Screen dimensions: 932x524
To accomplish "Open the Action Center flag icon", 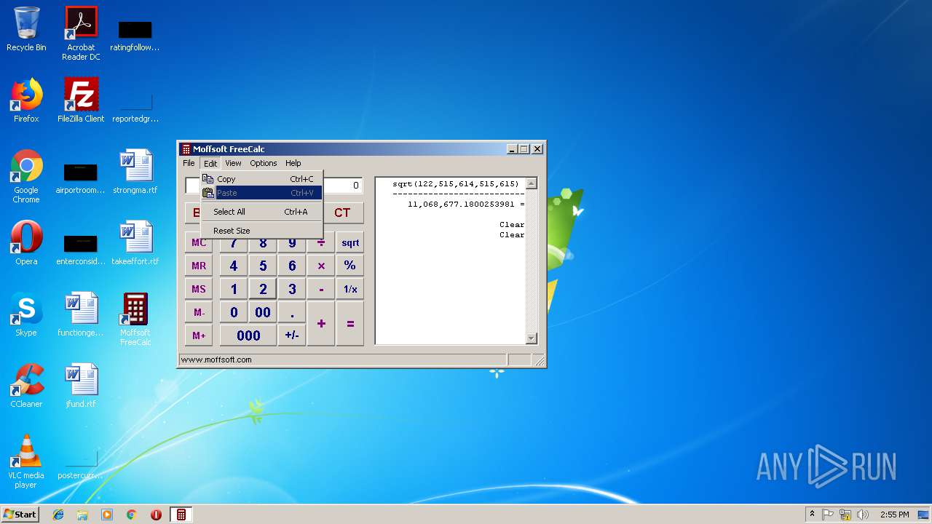I will pyautogui.click(x=828, y=515).
